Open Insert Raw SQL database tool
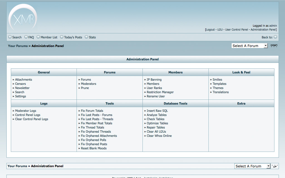The width and height of the screenshot is (285, 178). pos(157,111)
